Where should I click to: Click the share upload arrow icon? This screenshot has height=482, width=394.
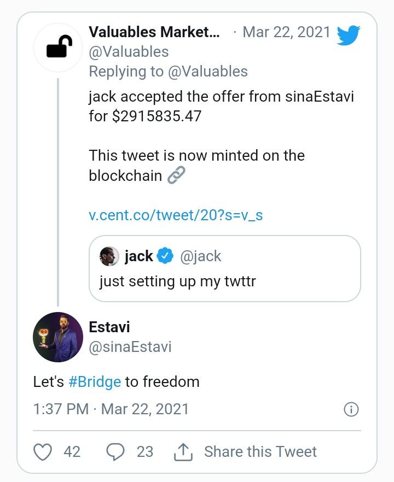tap(182, 452)
